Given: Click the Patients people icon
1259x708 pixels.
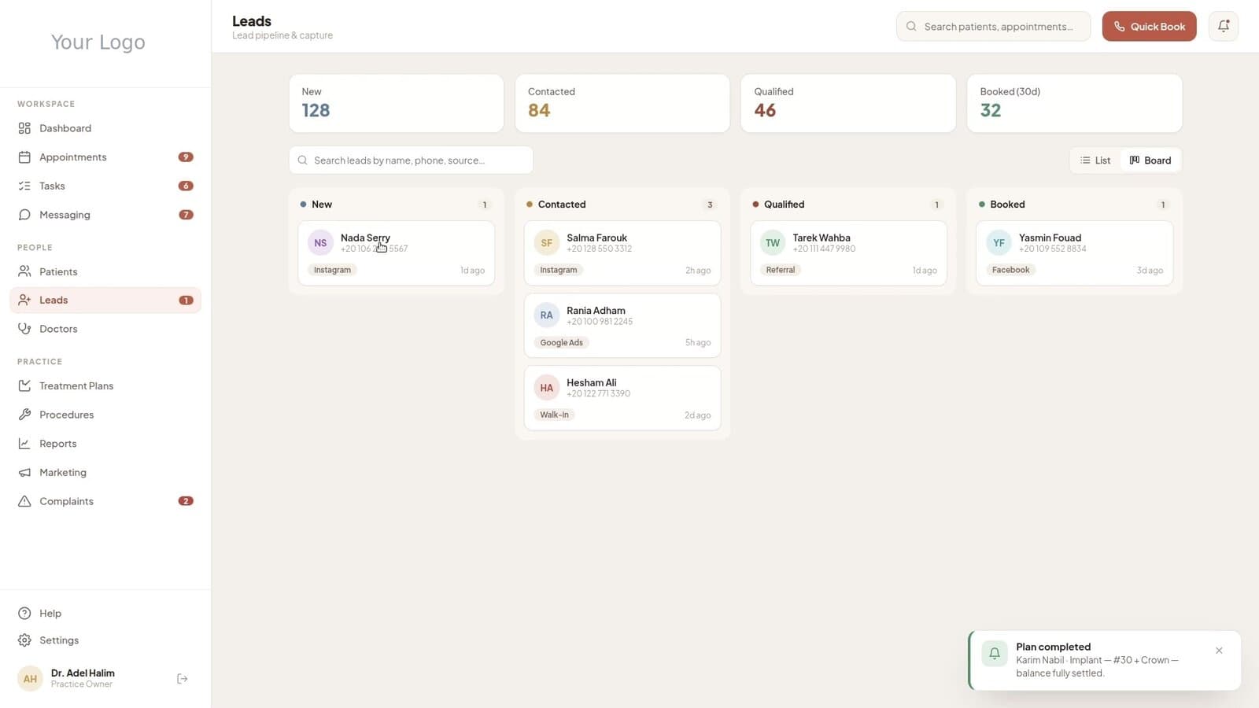Looking at the screenshot, I should point(24,271).
